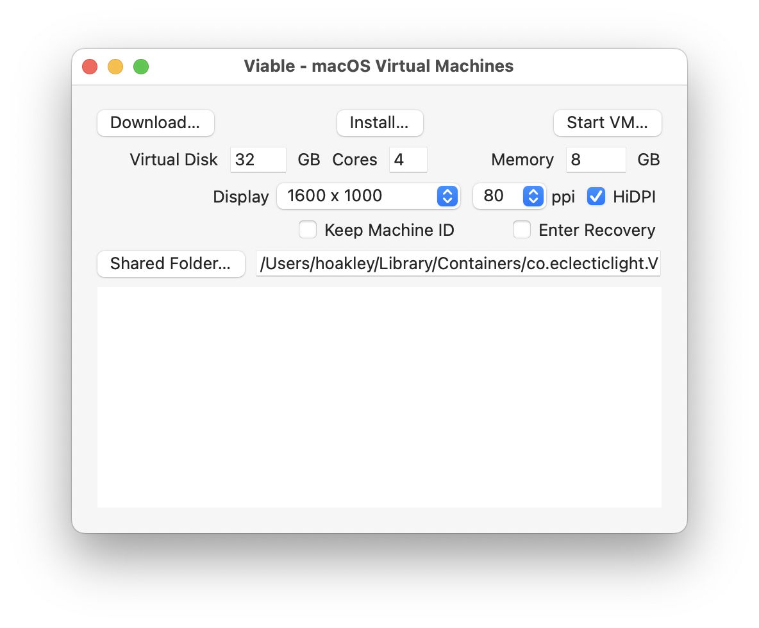Click the HiDPI checkmark icon
The height and width of the screenshot is (628, 759).
coord(596,197)
